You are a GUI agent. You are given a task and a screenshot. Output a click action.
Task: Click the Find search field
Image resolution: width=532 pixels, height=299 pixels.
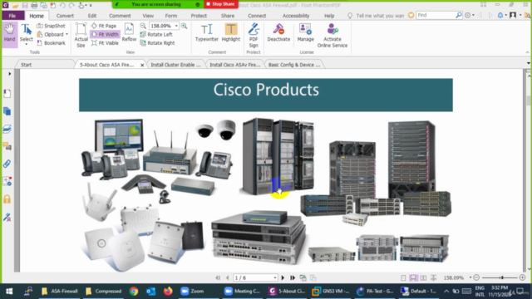tap(436, 15)
